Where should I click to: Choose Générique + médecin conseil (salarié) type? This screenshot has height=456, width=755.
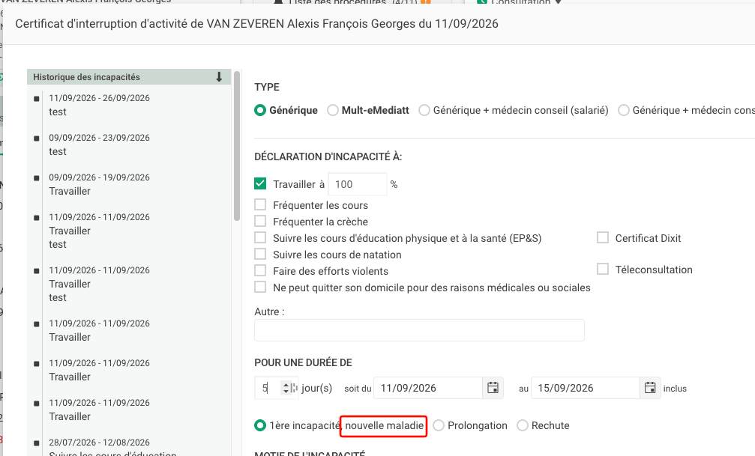click(x=424, y=110)
